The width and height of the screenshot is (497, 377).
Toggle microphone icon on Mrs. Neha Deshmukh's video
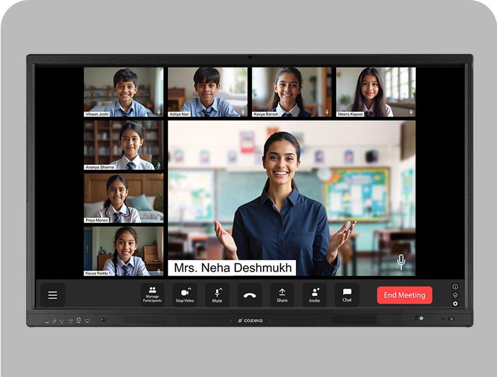[401, 262]
